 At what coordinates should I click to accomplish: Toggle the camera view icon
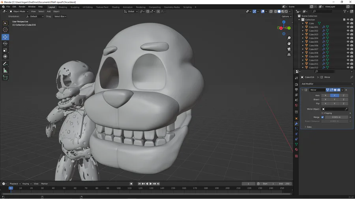click(x=289, y=49)
